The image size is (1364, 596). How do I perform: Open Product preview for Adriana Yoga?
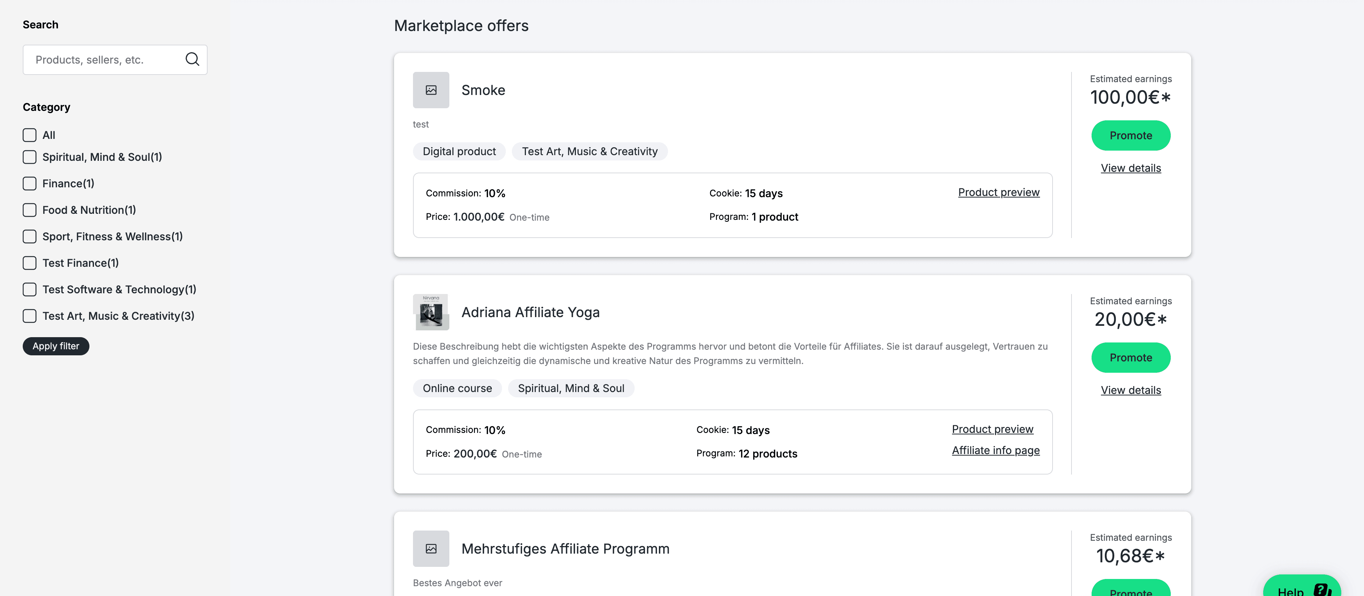(x=992, y=429)
